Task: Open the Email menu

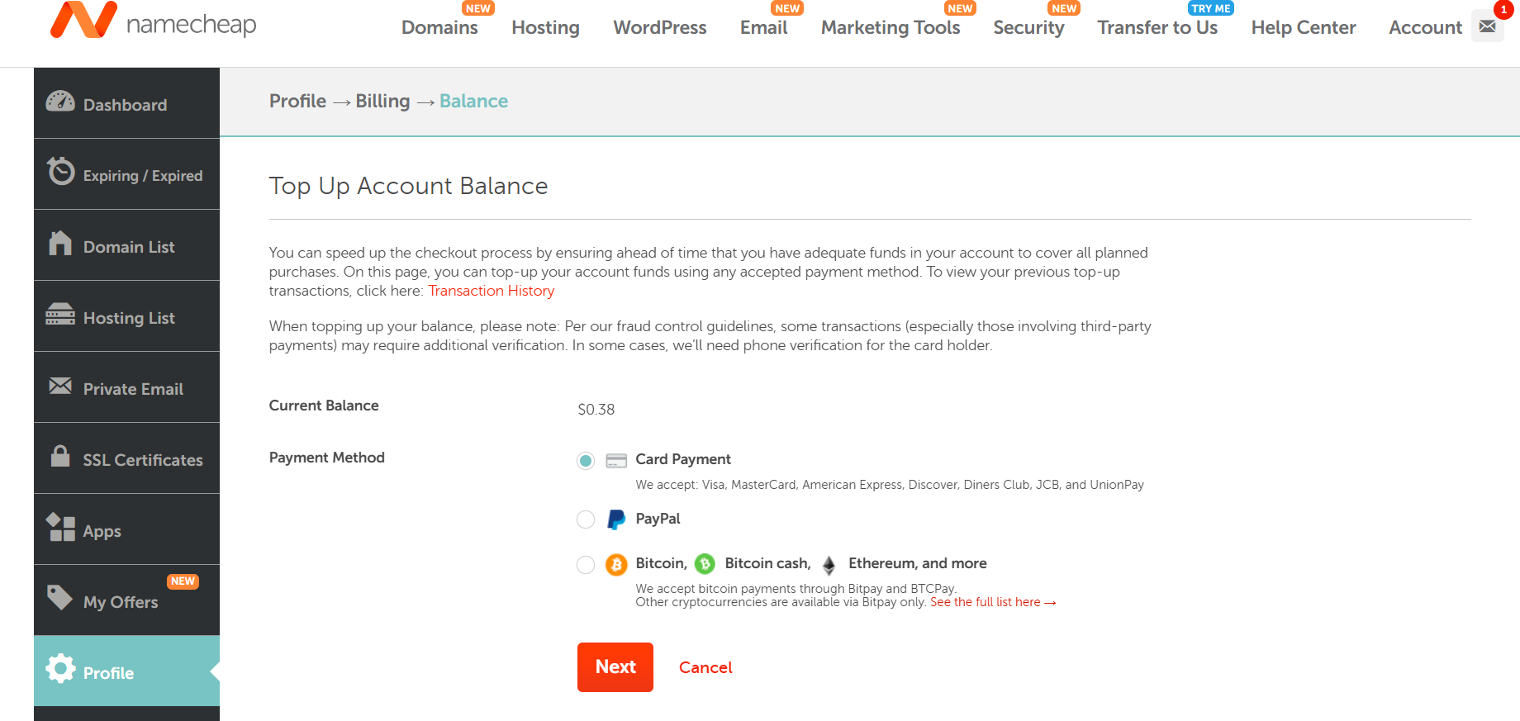Action: pyautogui.click(x=763, y=27)
